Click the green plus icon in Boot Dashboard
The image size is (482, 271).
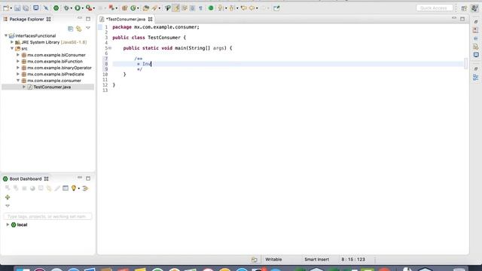8,197
